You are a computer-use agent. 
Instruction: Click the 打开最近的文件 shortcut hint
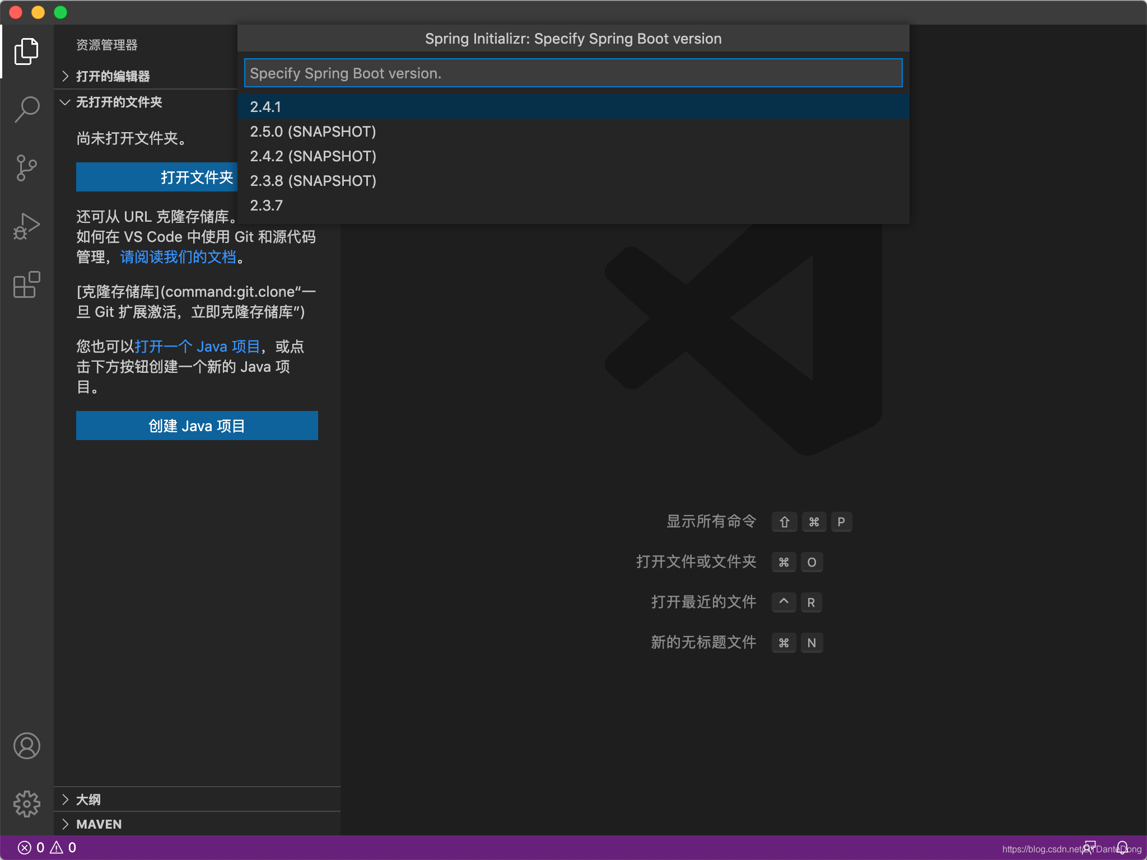point(703,602)
